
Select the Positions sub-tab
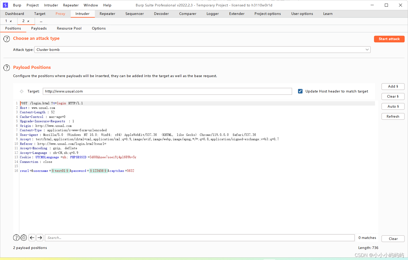[13, 28]
